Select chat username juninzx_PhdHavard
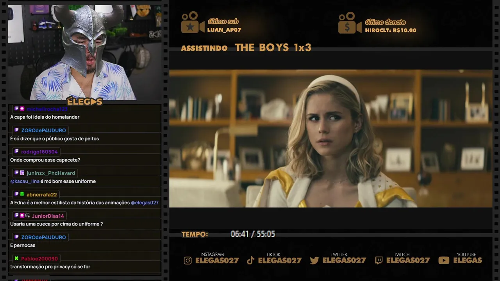The width and height of the screenshot is (500, 281). 51,173
